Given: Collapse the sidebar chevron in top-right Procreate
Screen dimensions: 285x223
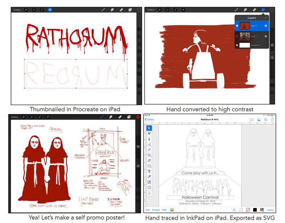Looking at the screenshot, I should [x=272, y=85].
